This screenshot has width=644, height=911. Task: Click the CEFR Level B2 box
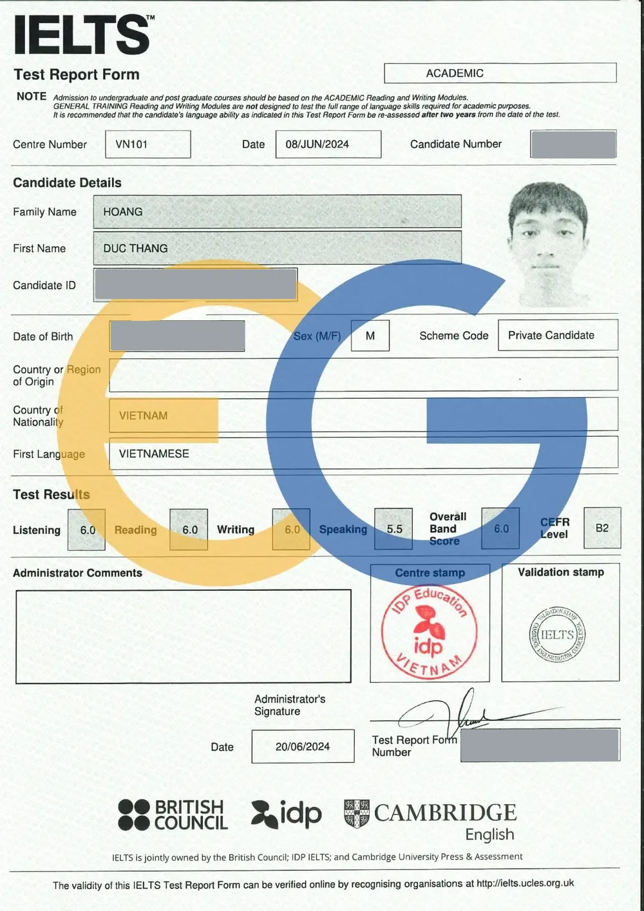603,528
